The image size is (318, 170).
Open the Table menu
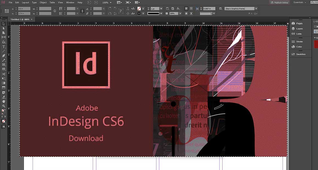click(52, 2)
